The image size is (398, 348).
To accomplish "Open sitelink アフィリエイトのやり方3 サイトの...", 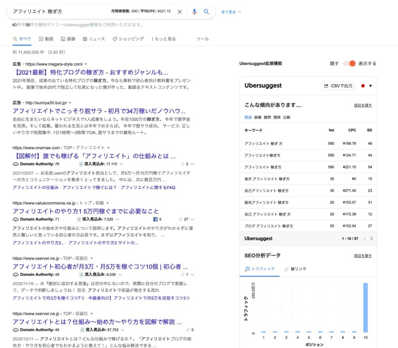I will (103, 243).
